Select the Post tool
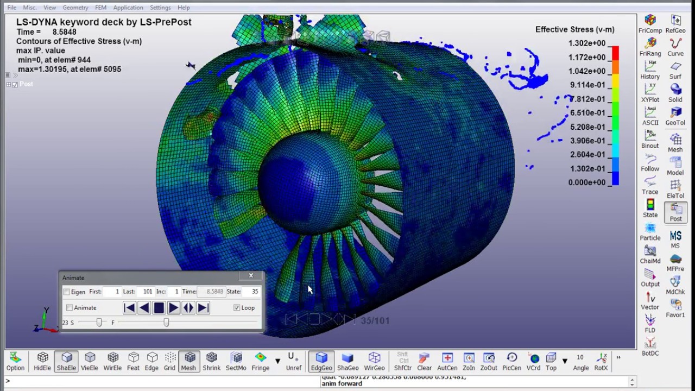695x391 pixels. 675,213
